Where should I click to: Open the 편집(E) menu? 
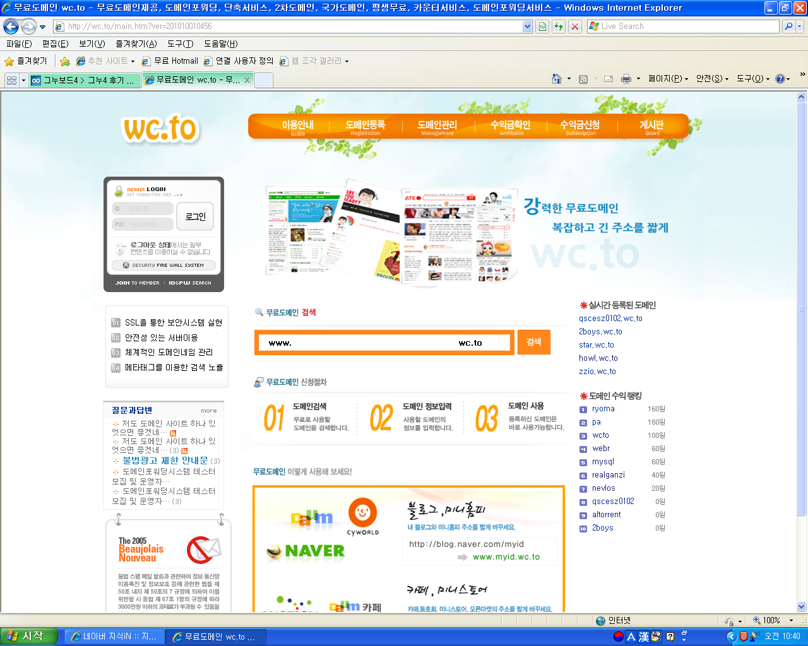(56, 44)
